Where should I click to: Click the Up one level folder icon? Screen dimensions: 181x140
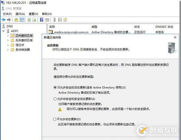coord(16,20)
